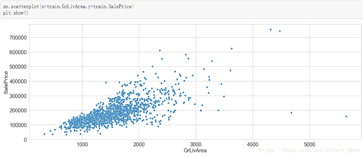Click the scatterplot output image

point(182,88)
